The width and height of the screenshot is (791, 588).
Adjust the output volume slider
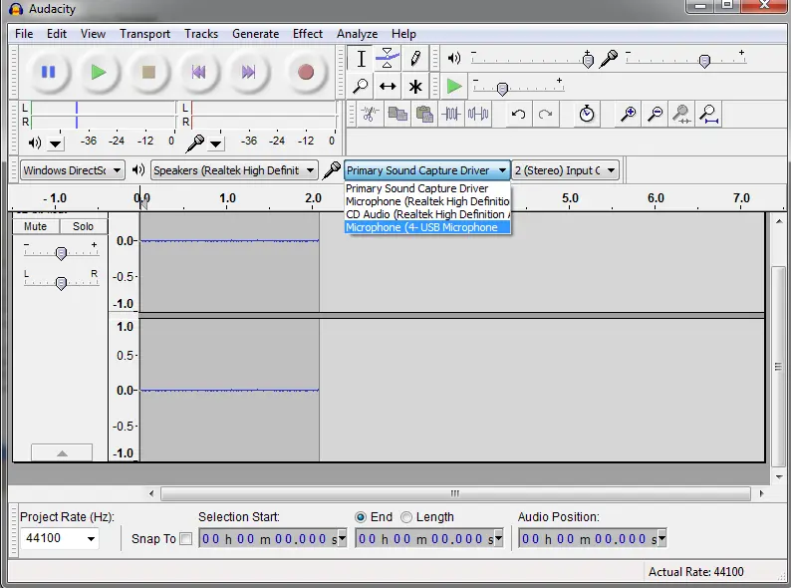point(588,61)
